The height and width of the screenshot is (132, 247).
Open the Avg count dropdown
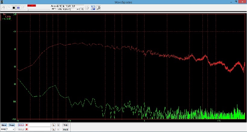13,129
